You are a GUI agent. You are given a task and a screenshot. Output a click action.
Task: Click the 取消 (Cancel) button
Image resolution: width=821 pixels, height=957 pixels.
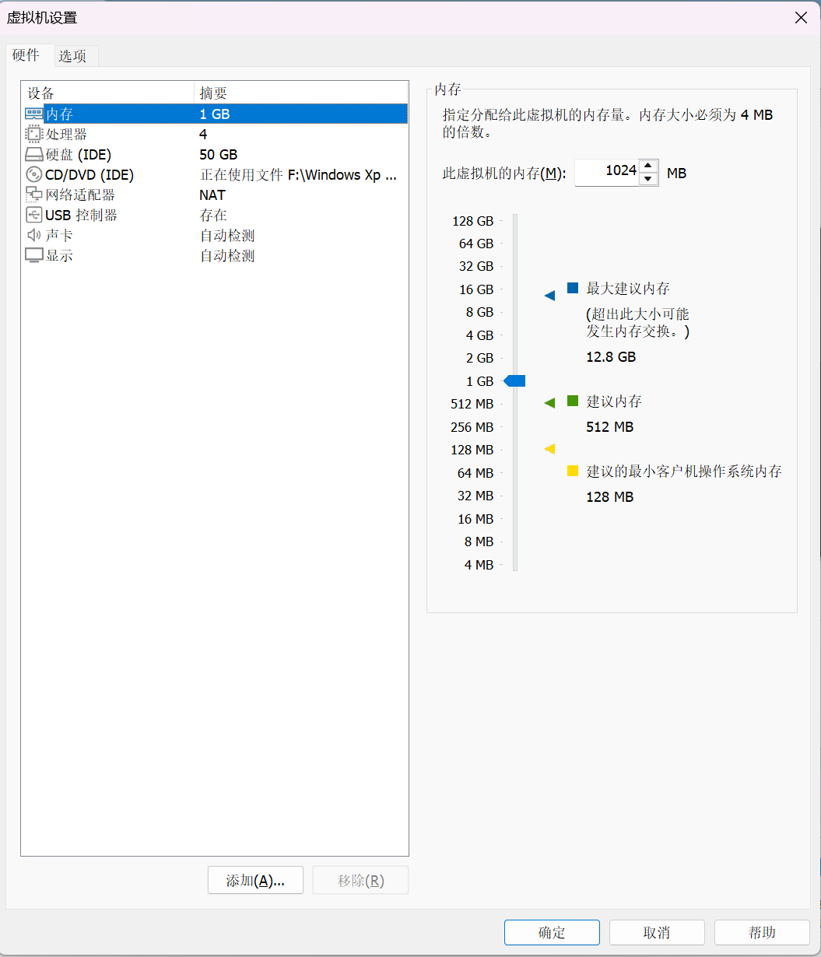[657, 933]
